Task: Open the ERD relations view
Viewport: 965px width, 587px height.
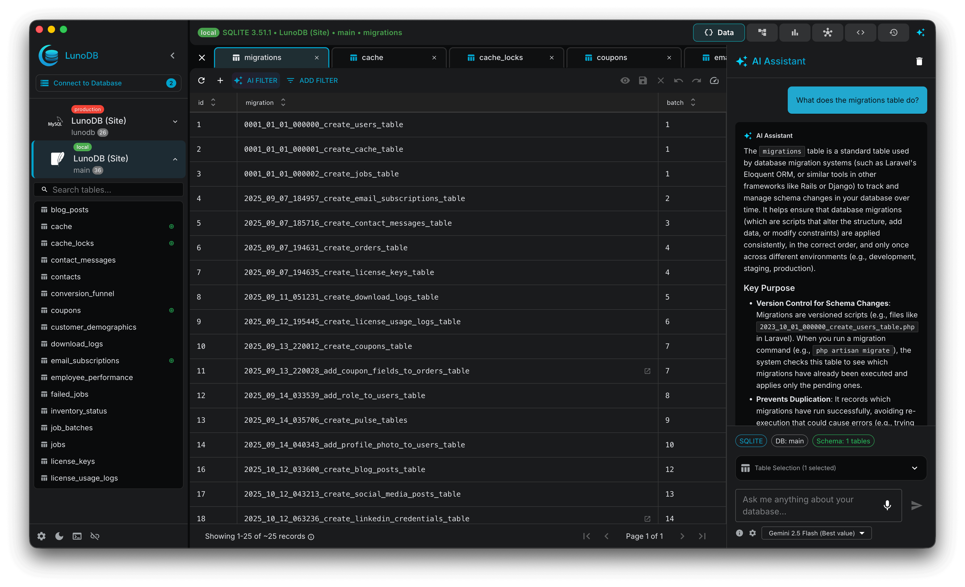Action: 828,32
